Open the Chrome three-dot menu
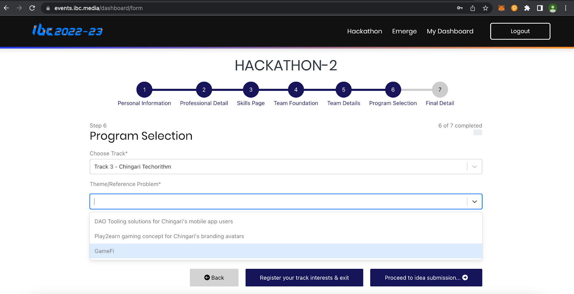 [566, 8]
